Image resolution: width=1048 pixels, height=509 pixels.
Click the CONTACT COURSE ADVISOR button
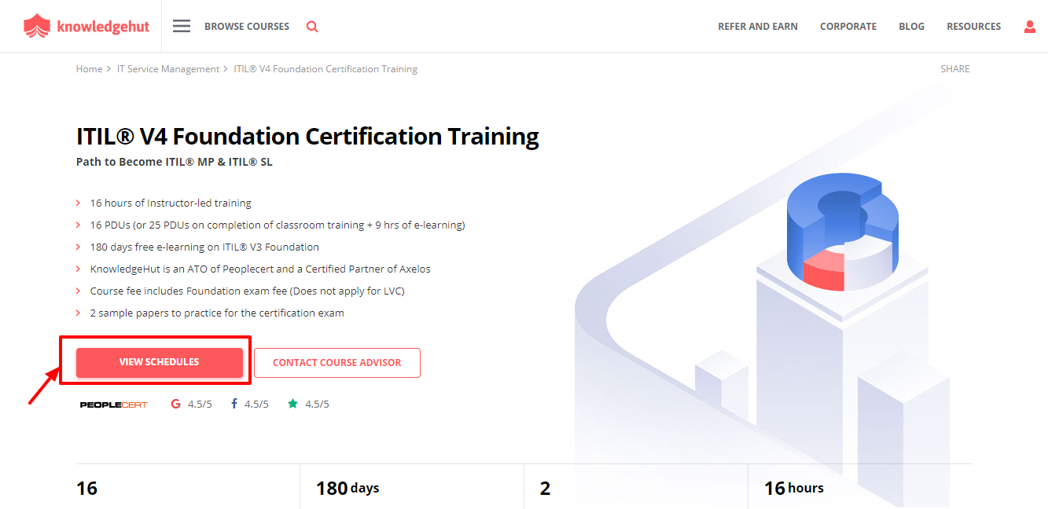[336, 362]
